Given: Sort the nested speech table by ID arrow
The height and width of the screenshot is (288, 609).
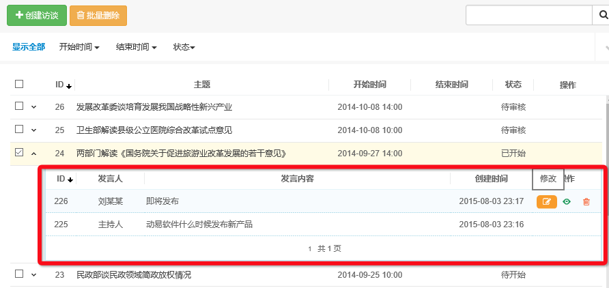Looking at the screenshot, I should point(70,179).
